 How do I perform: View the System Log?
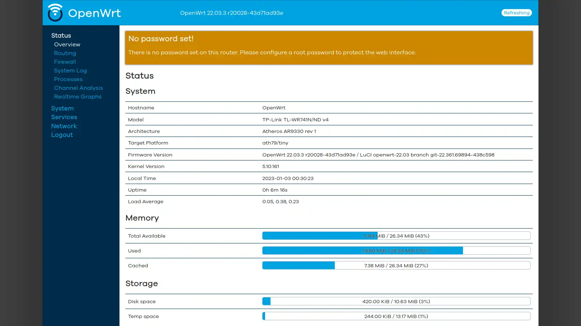coord(70,70)
